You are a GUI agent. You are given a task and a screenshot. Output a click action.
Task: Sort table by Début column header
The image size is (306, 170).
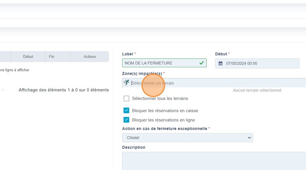coord(28,56)
